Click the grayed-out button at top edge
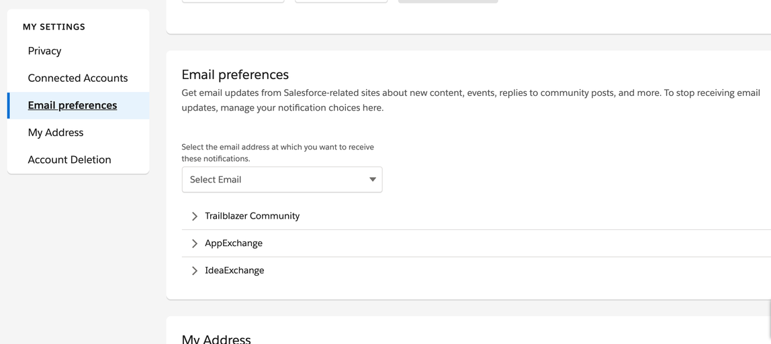The width and height of the screenshot is (771, 344). 448,1
